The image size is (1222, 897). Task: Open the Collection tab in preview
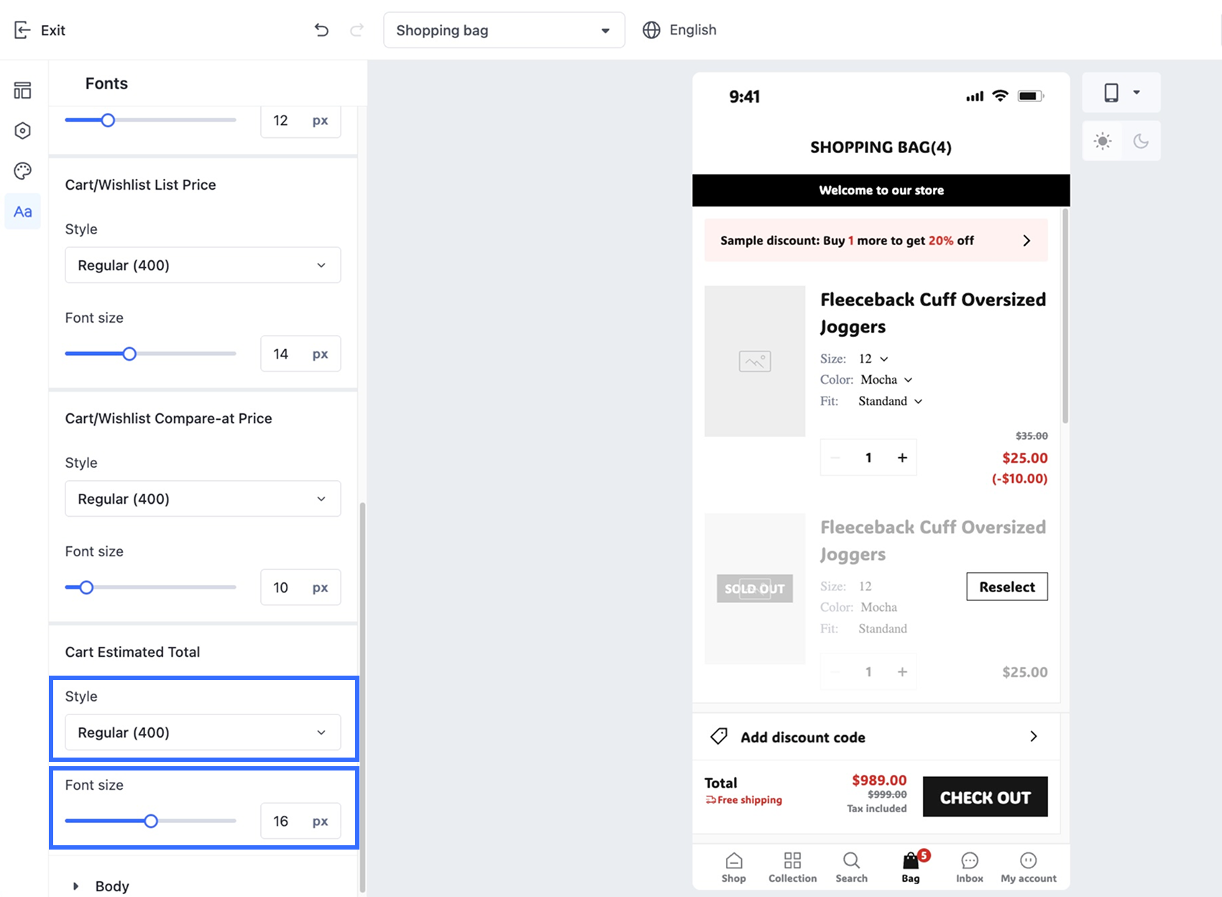pyautogui.click(x=793, y=868)
